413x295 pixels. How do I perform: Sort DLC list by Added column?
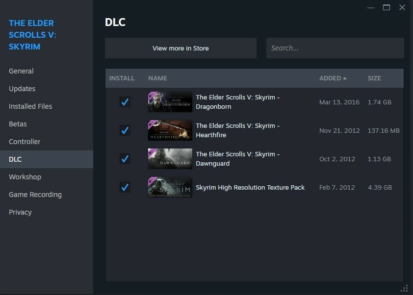pyautogui.click(x=333, y=78)
